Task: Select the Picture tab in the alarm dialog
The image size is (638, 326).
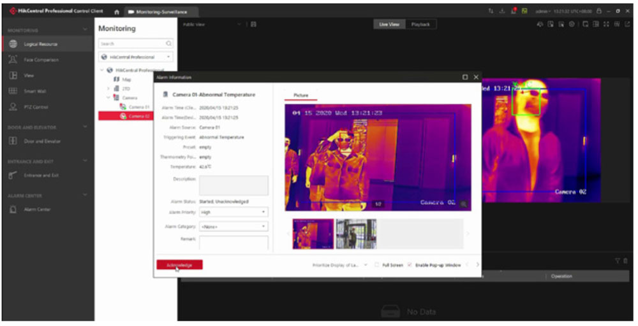Action: 300,95
